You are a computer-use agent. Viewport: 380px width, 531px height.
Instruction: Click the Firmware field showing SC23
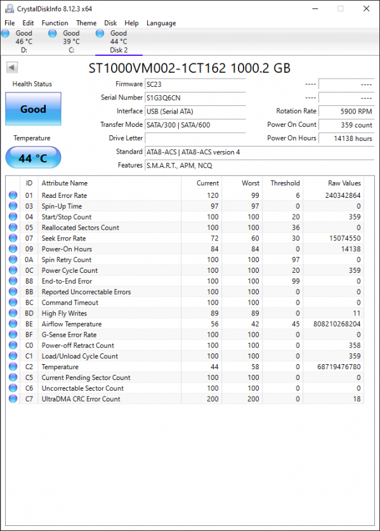click(195, 84)
